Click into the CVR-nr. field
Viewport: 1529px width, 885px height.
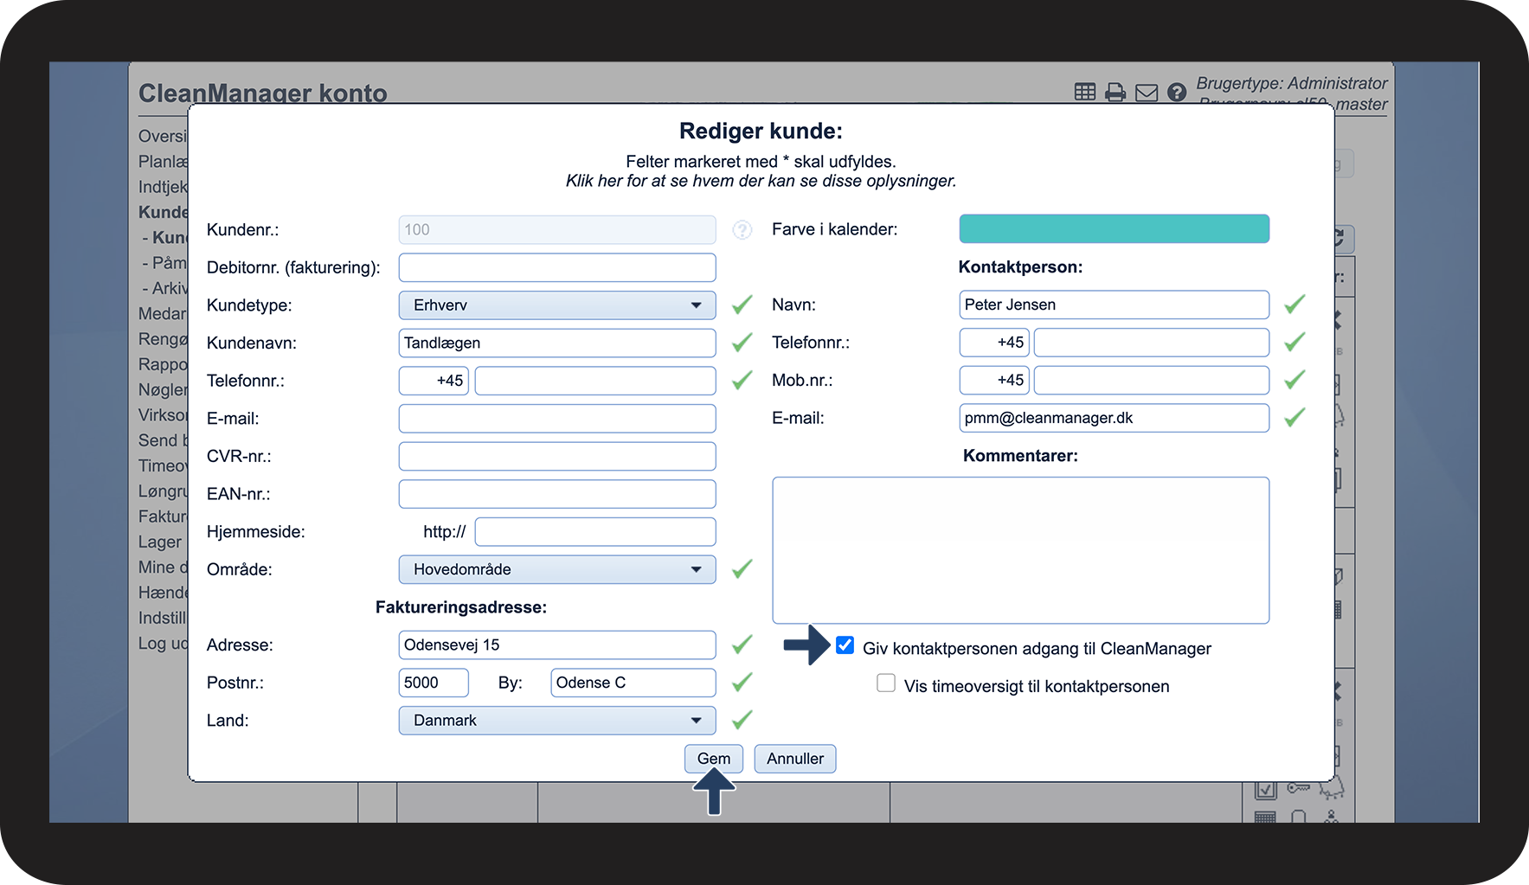(x=557, y=456)
